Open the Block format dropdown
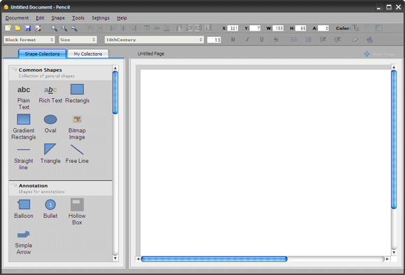Viewport: 405px width, 275px height. click(x=29, y=40)
